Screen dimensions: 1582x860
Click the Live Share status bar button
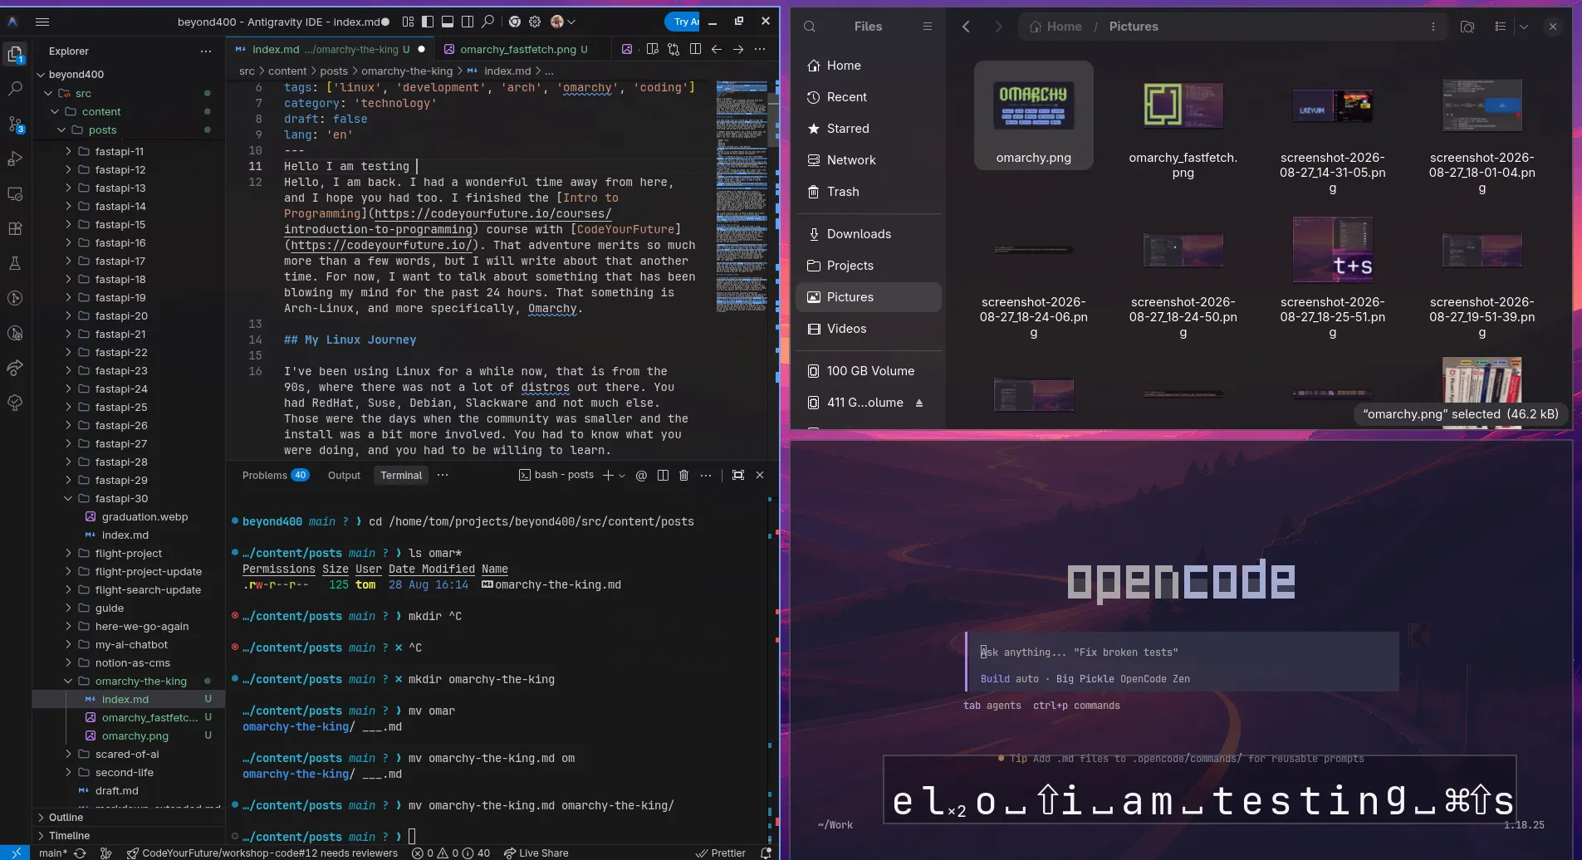pos(536,853)
